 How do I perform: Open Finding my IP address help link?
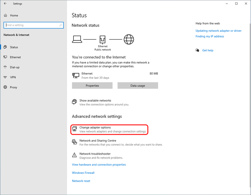coord(210,36)
